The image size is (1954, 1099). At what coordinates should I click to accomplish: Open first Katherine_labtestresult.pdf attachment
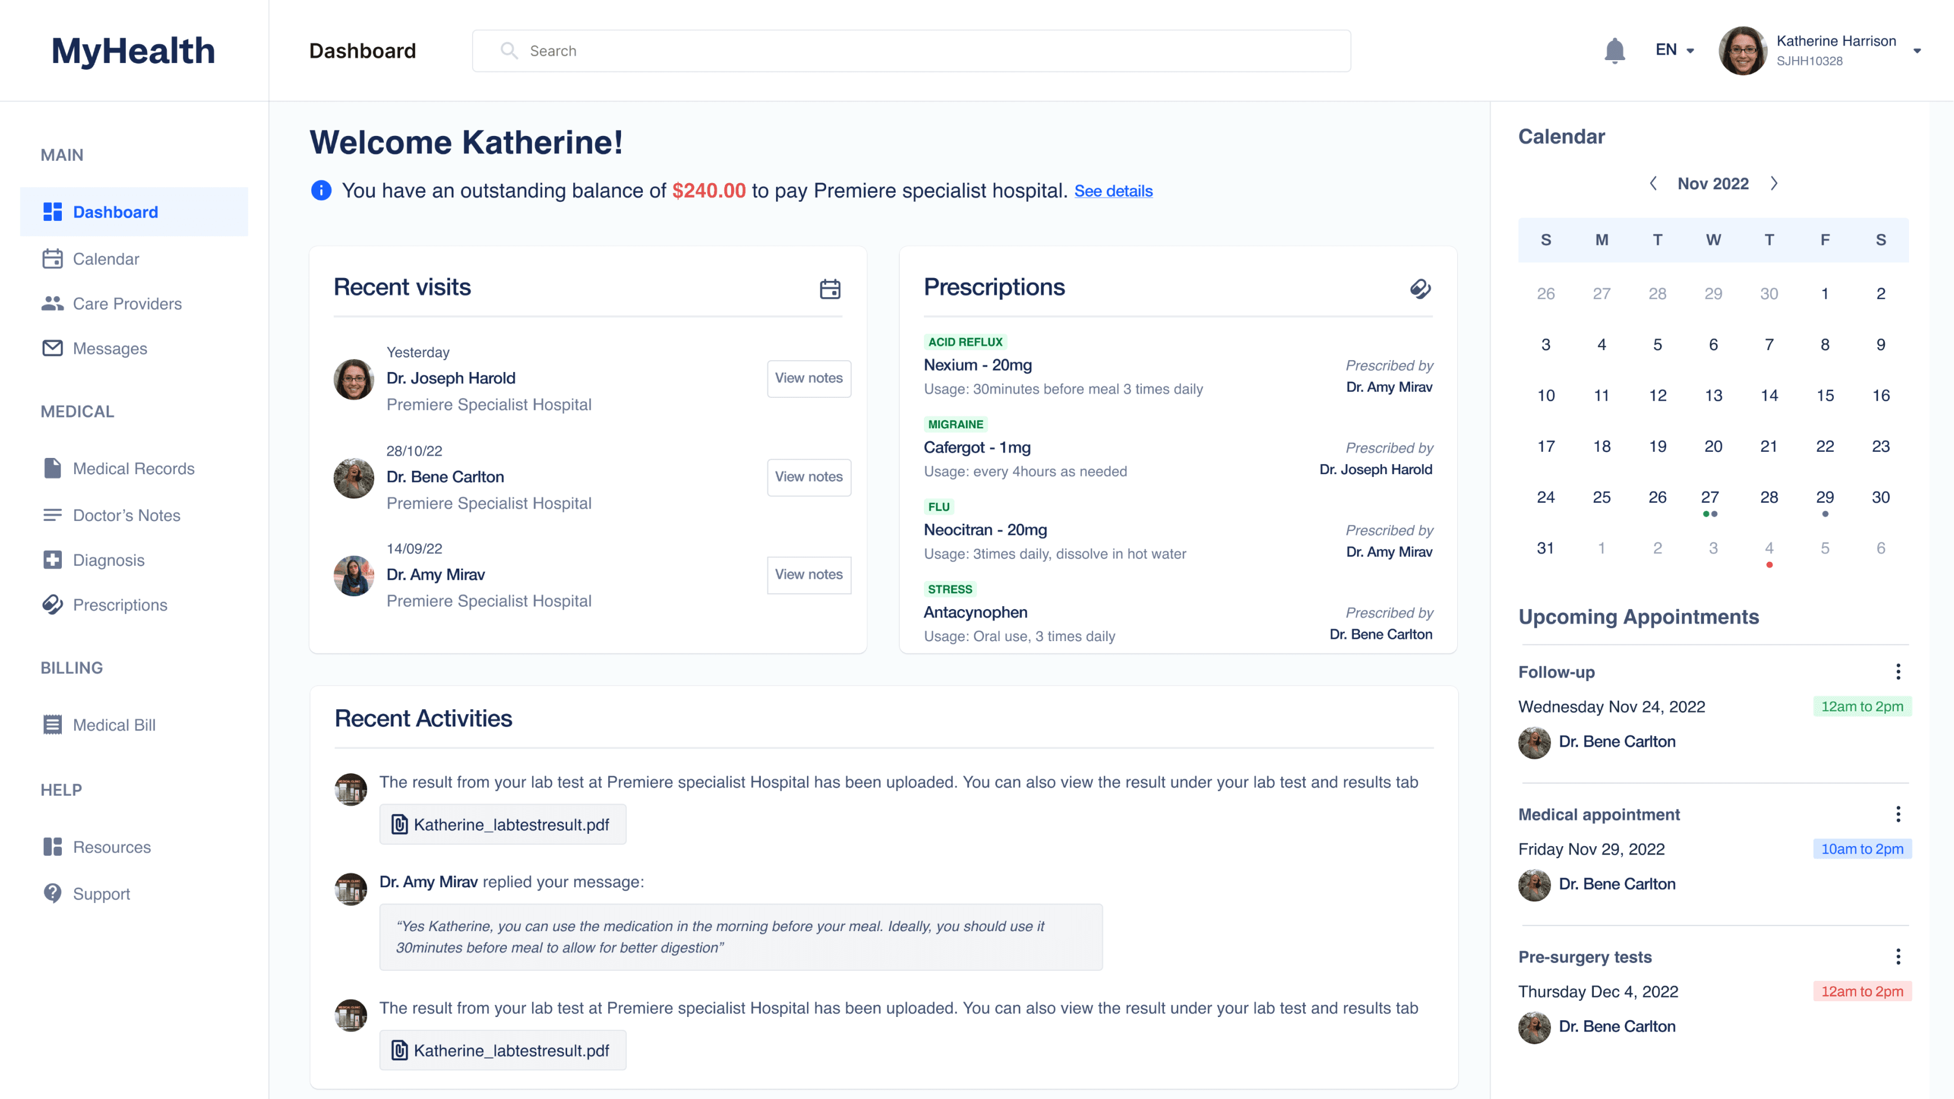point(502,824)
